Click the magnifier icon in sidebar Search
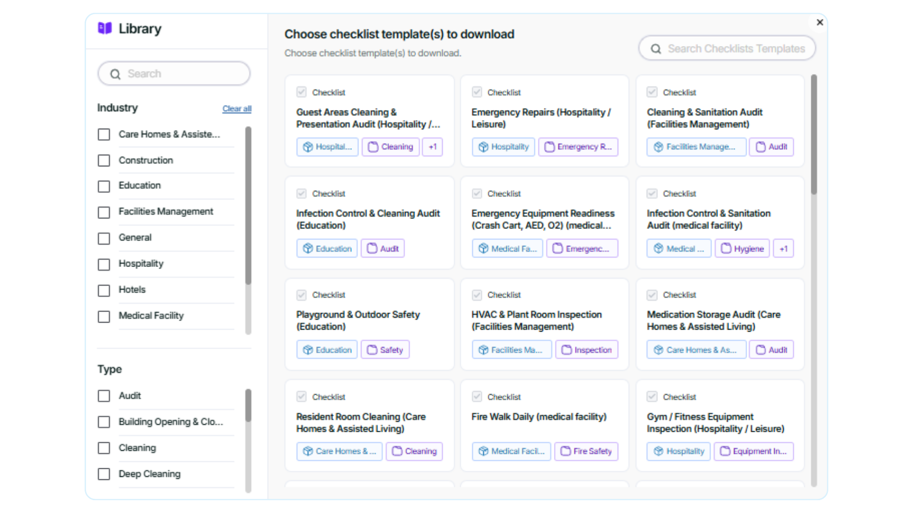Viewport: 913px width, 513px height. [x=115, y=74]
